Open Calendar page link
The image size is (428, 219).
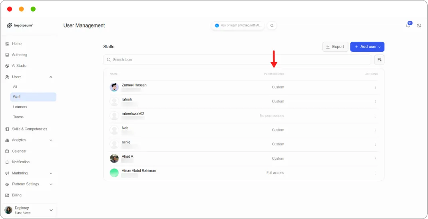click(19, 151)
